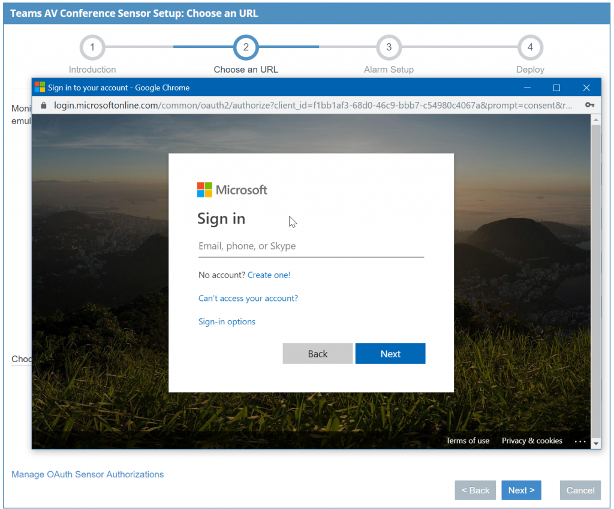Focus the Email, phone, or Skype field
This screenshot has width=614, height=509.
[x=311, y=246]
